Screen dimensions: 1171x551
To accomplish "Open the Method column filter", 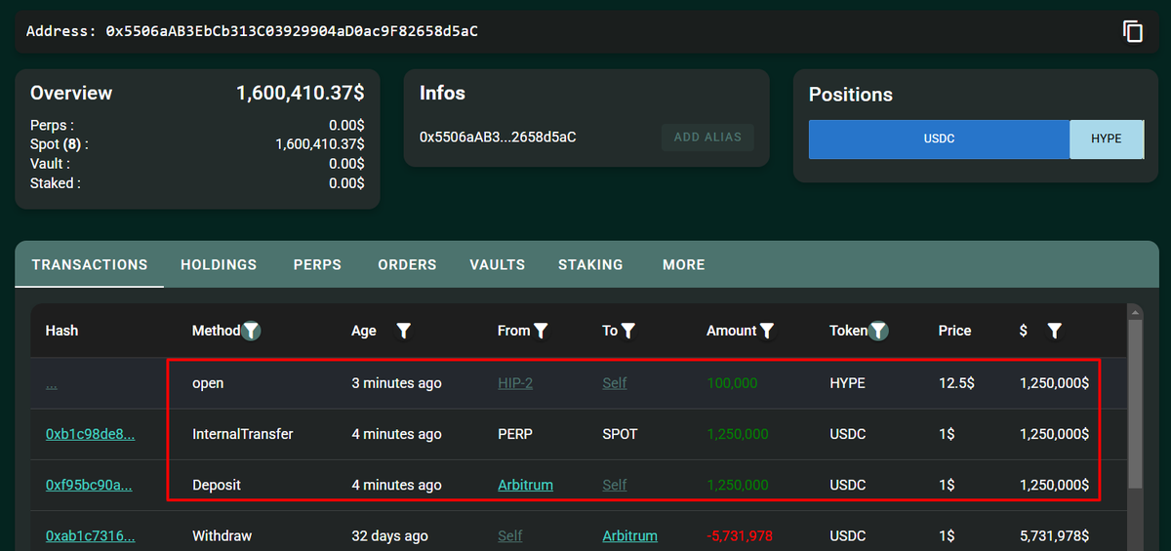I will click(x=251, y=331).
